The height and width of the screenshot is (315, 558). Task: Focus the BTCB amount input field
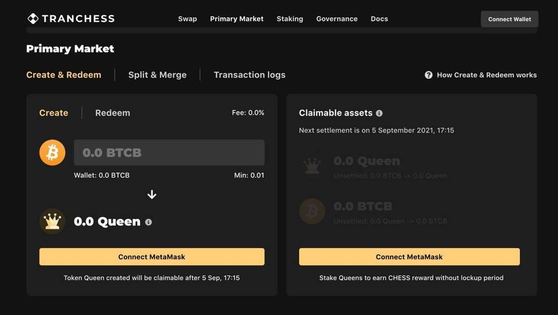(x=169, y=153)
